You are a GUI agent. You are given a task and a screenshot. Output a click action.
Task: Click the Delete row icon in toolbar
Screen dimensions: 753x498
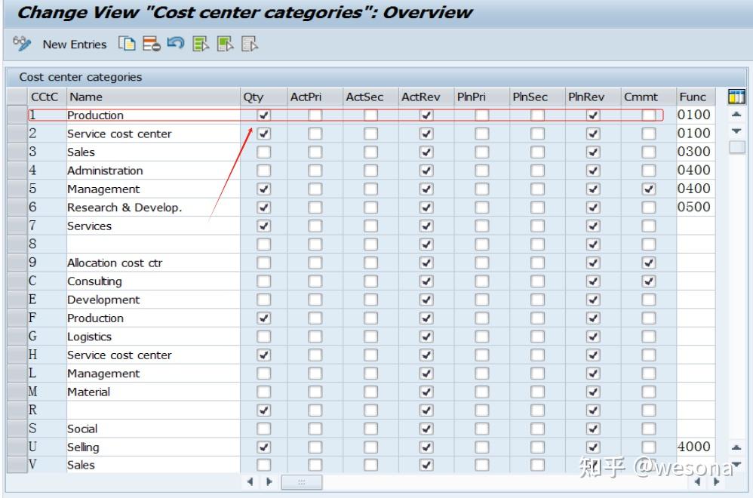151,44
